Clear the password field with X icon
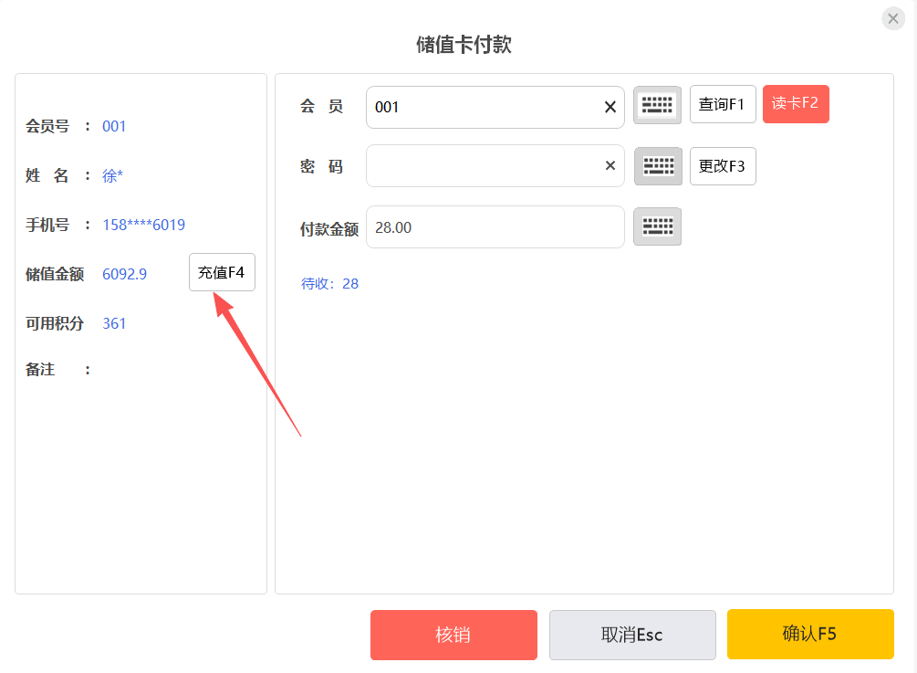Image resolution: width=917 pixels, height=673 pixels. [x=610, y=165]
